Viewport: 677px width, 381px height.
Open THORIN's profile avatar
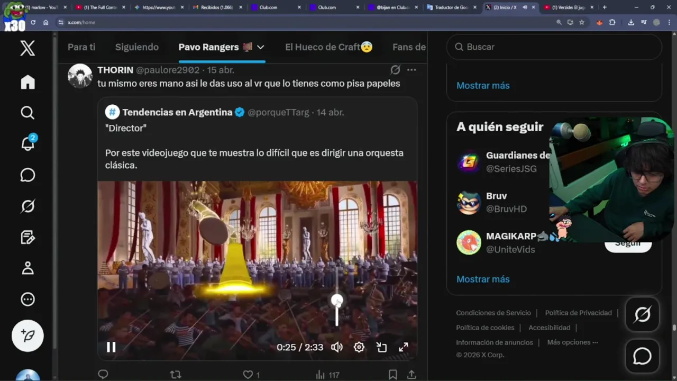pos(80,76)
